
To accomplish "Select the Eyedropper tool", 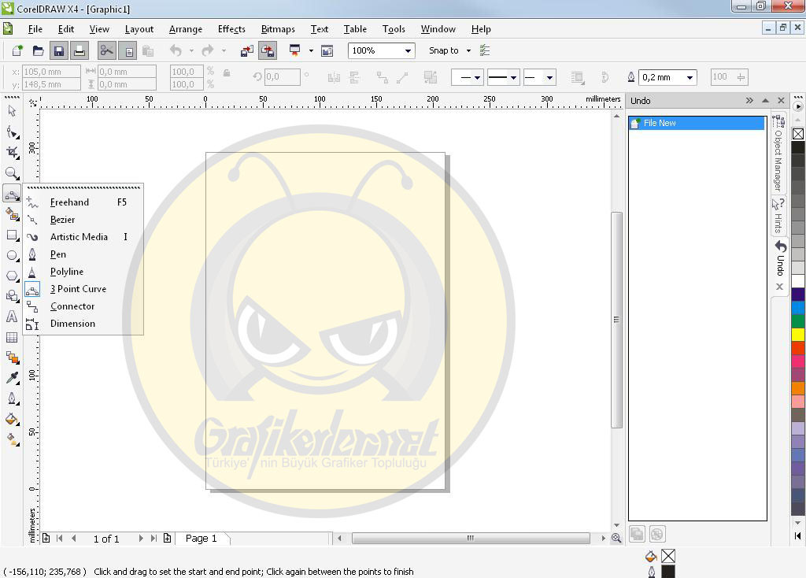I will pos(12,379).
